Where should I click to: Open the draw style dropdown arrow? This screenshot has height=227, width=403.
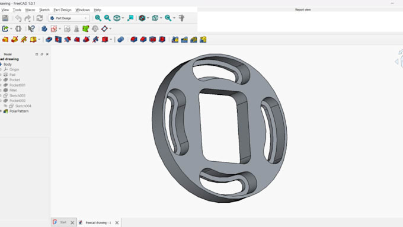tap(148, 18)
